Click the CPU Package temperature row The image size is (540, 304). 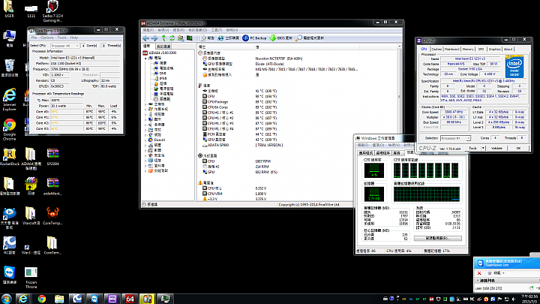tap(241, 102)
